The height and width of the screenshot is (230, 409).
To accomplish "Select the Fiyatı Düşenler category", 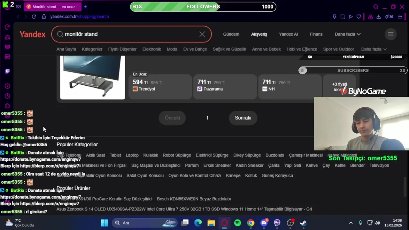I will point(122,49).
